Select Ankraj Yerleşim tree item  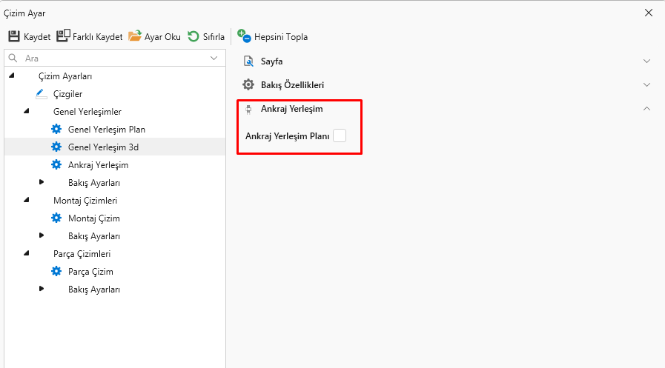point(98,165)
